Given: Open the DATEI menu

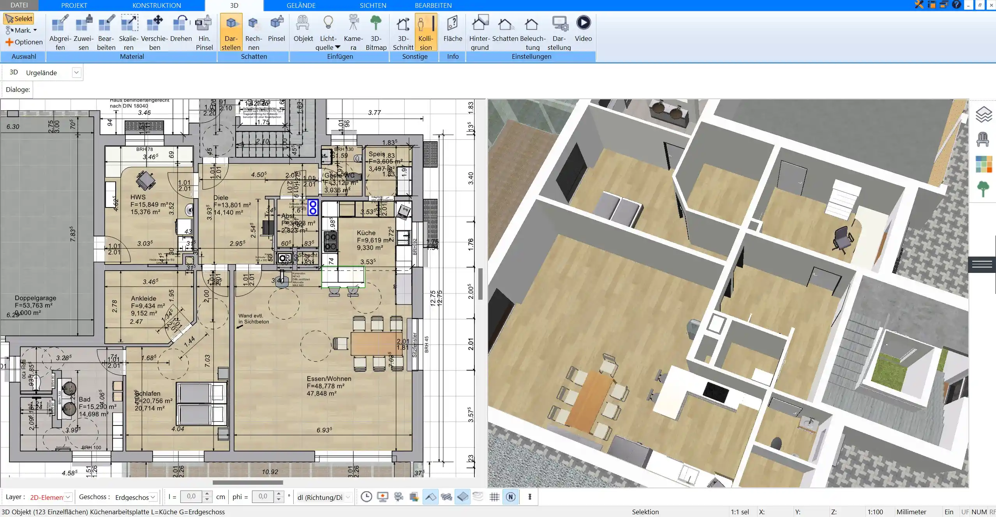Looking at the screenshot, I should pyautogui.click(x=19, y=5).
